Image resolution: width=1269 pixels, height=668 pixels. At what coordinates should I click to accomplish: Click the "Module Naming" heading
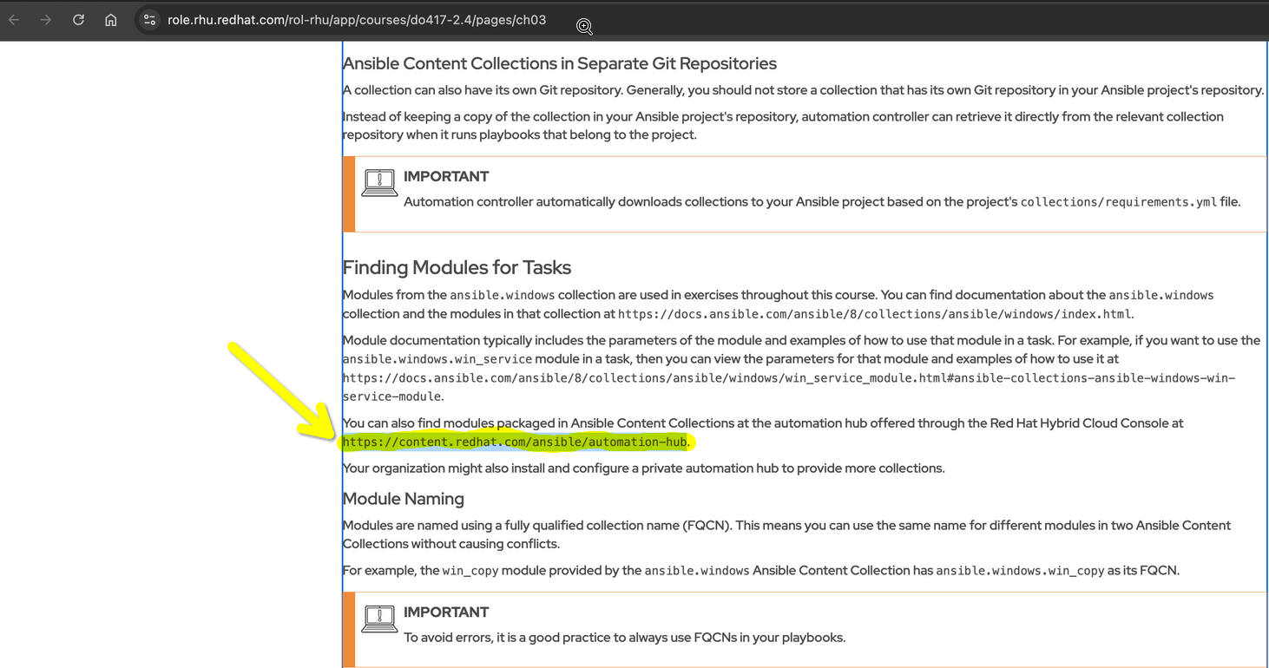(x=403, y=499)
